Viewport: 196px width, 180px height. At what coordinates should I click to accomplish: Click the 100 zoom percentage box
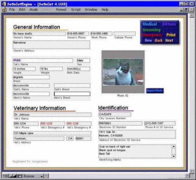5,176
